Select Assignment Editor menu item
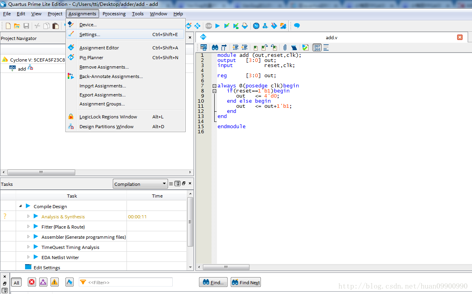This screenshot has width=472, height=294. tap(125, 48)
